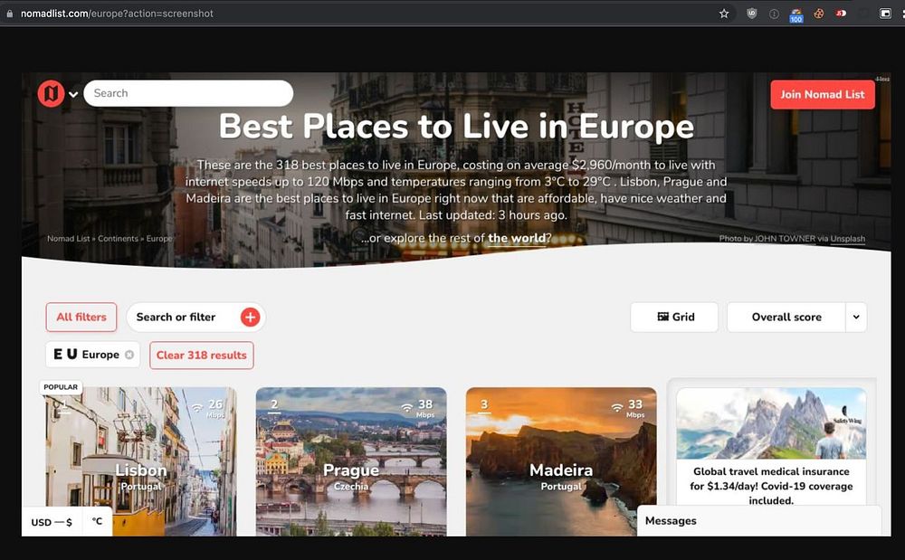Click the Join Nomad List button

coord(823,95)
